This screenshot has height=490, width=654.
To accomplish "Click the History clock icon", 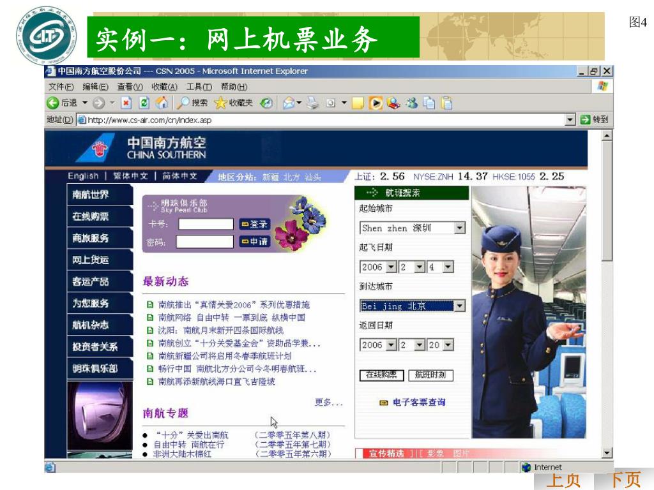I will (266, 103).
